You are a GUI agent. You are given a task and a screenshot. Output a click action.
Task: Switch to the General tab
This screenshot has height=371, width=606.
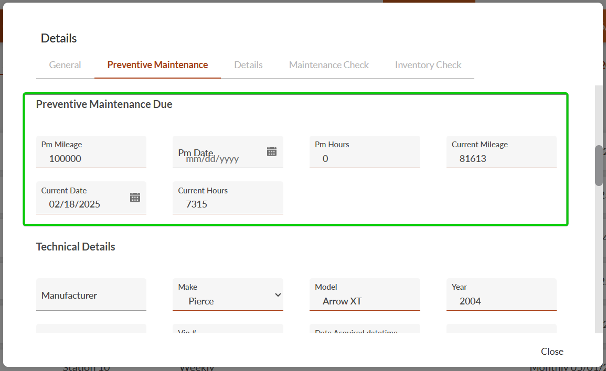tap(65, 65)
